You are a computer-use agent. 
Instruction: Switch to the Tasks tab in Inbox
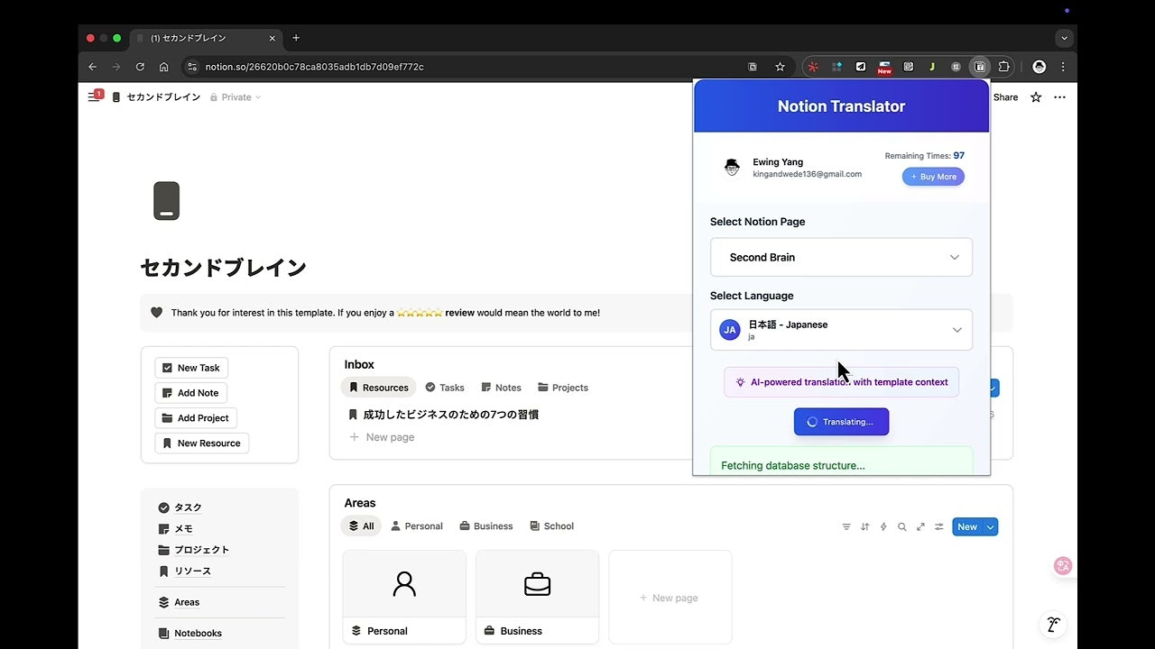pos(445,388)
